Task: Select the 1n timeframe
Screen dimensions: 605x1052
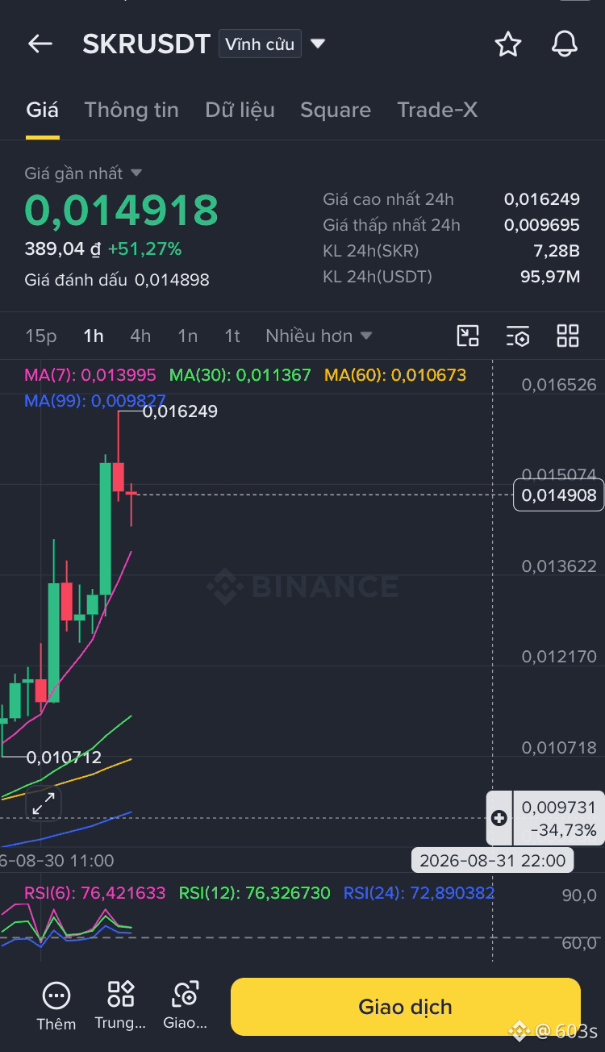Action: click(x=188, y=336)
